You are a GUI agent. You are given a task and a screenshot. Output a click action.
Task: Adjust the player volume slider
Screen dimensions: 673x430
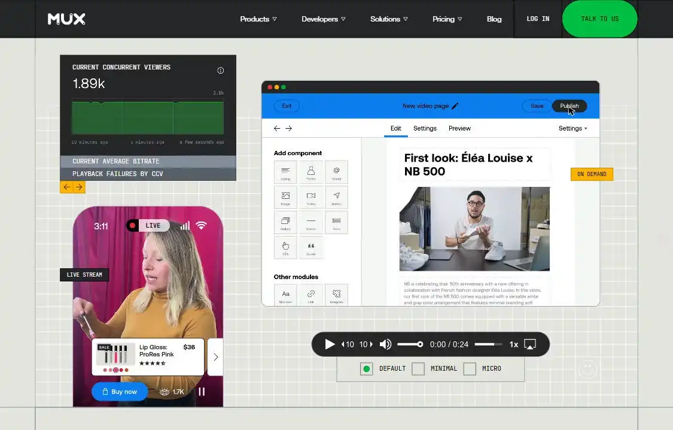[410, 344]
